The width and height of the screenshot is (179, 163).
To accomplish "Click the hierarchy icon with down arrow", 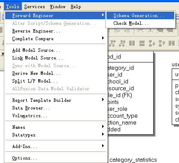I will pyautogui.click(x=122, y=43).
